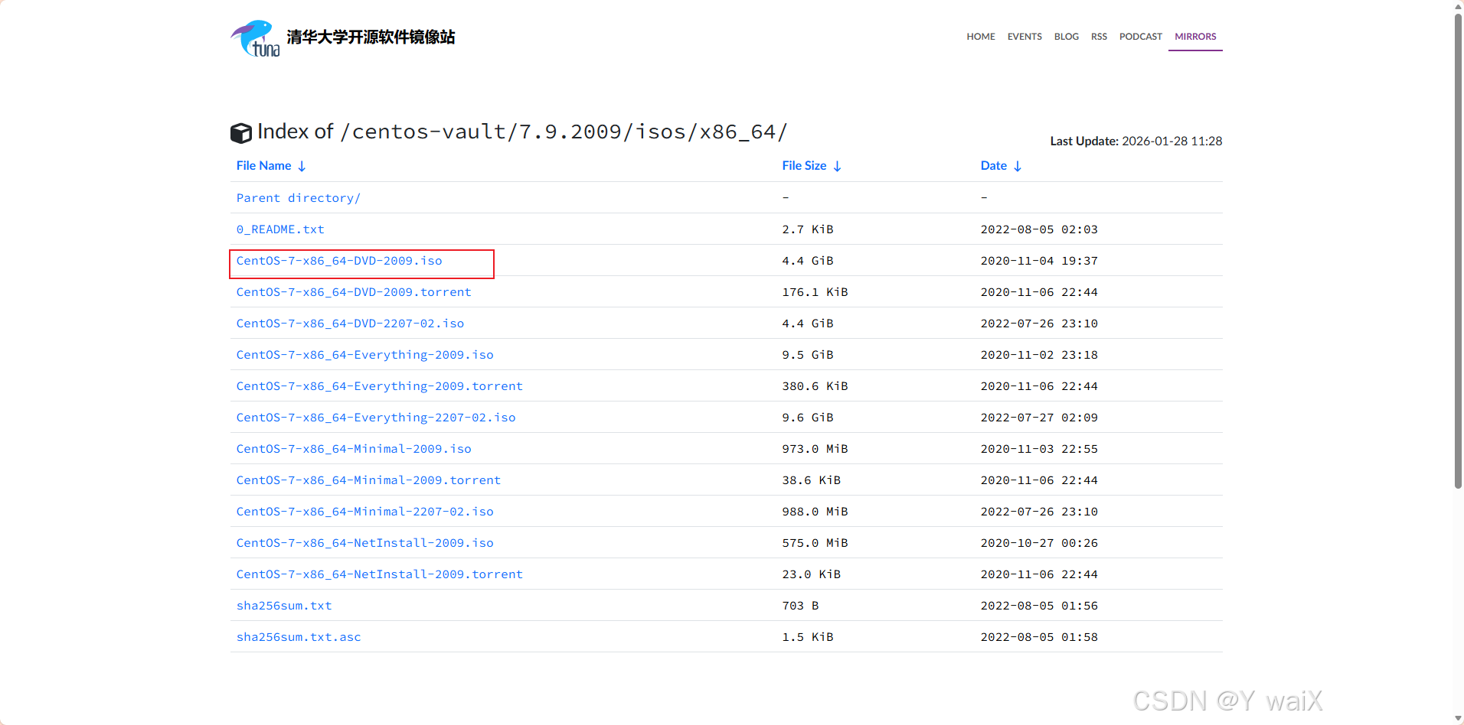
Task: Download CentOS-7-x86_64-Minimal-2009.torrent
Action: point(368,480)
